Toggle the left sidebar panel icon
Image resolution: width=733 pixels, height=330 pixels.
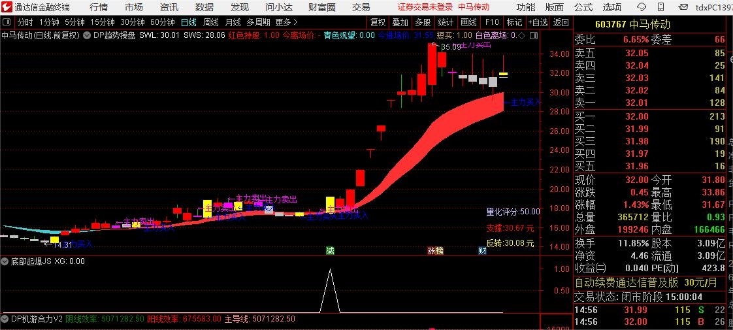7,22
